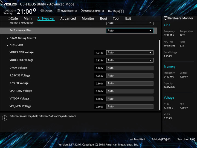Click the 1.050V SB voltage reading
The width and height of the screenshot is (197, 148).
100,76
